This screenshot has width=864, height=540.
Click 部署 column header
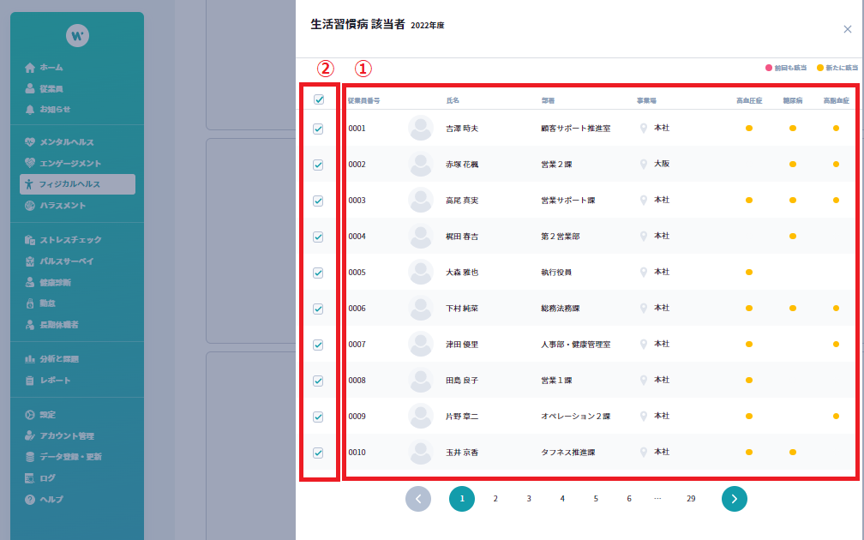pyautogui.click(x=548, y=101)
